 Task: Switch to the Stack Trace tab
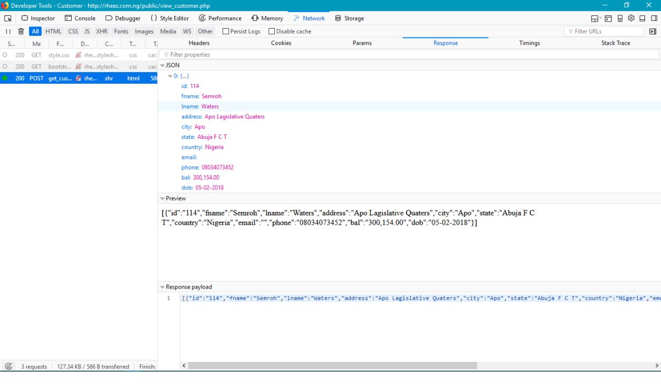[615, 43]
